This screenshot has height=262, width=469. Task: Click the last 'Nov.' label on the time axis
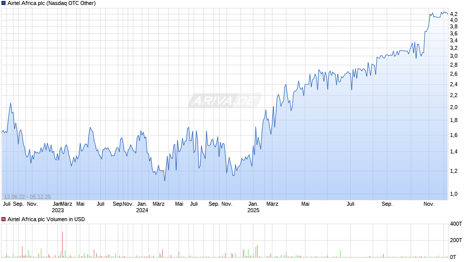click(429, 204)
